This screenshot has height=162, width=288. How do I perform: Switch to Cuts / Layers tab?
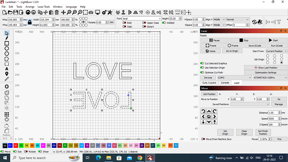209,83
